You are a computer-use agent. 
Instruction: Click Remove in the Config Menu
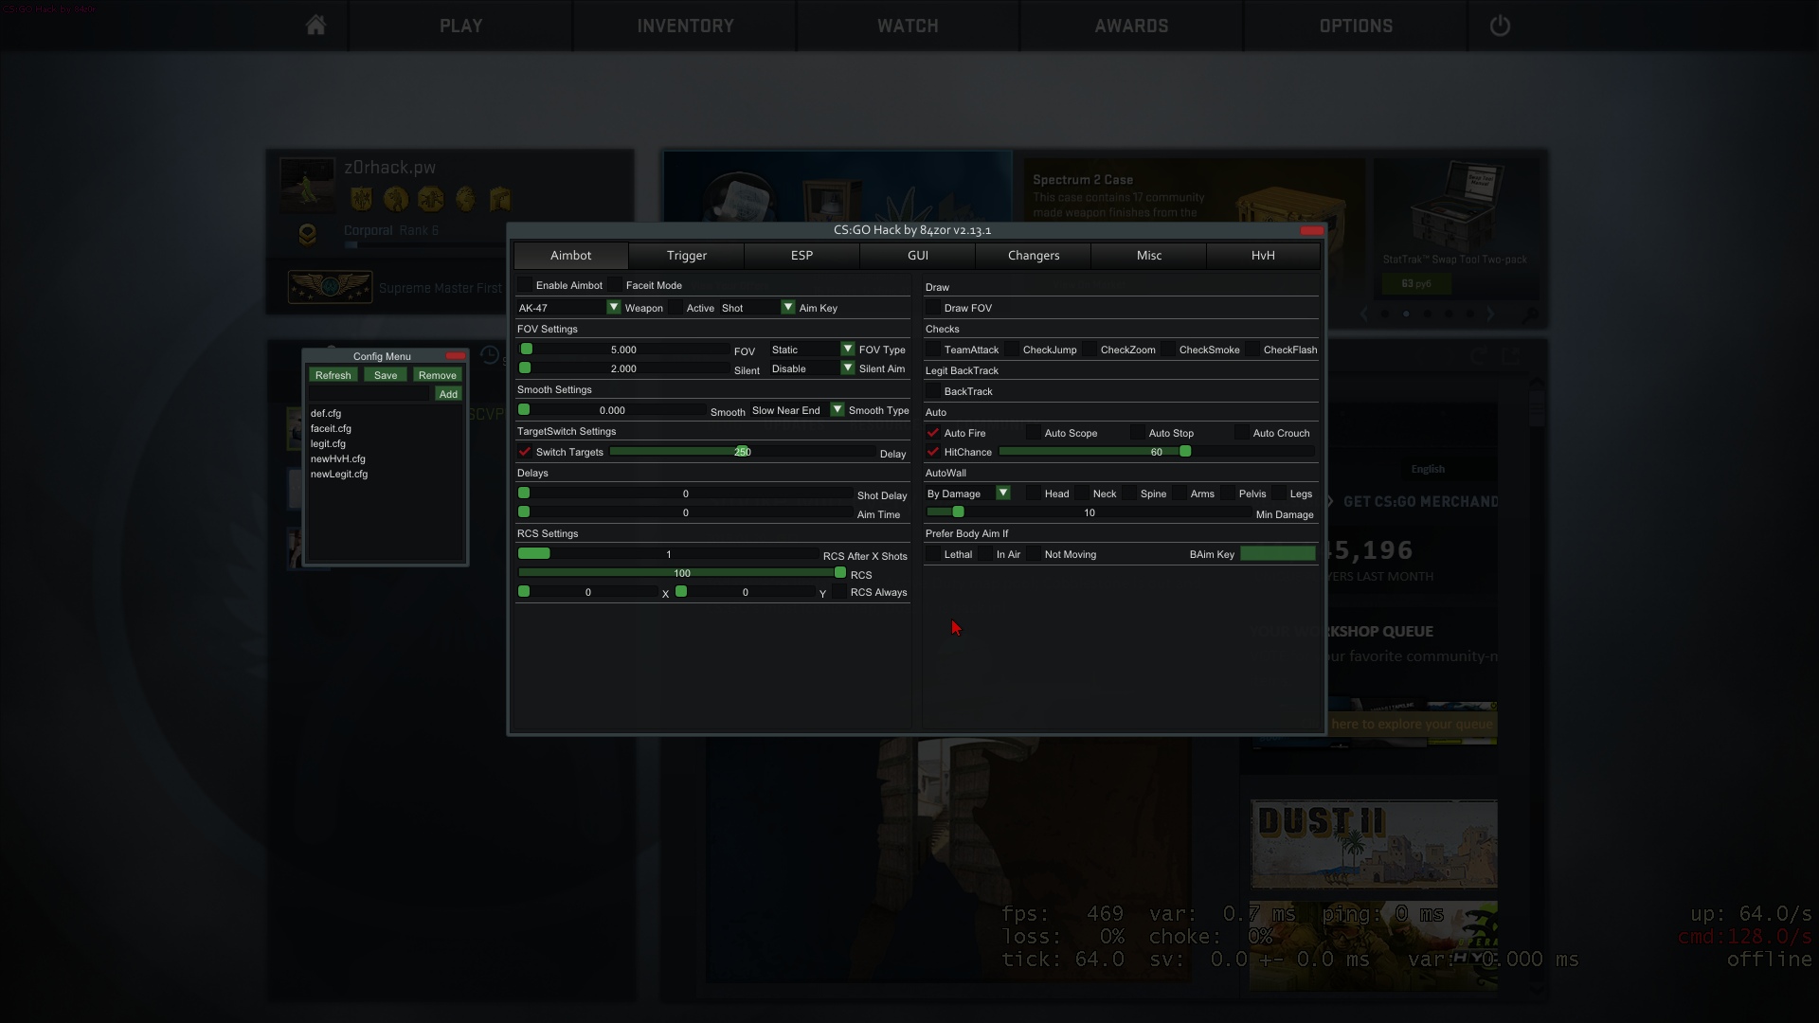coord(438,375)
